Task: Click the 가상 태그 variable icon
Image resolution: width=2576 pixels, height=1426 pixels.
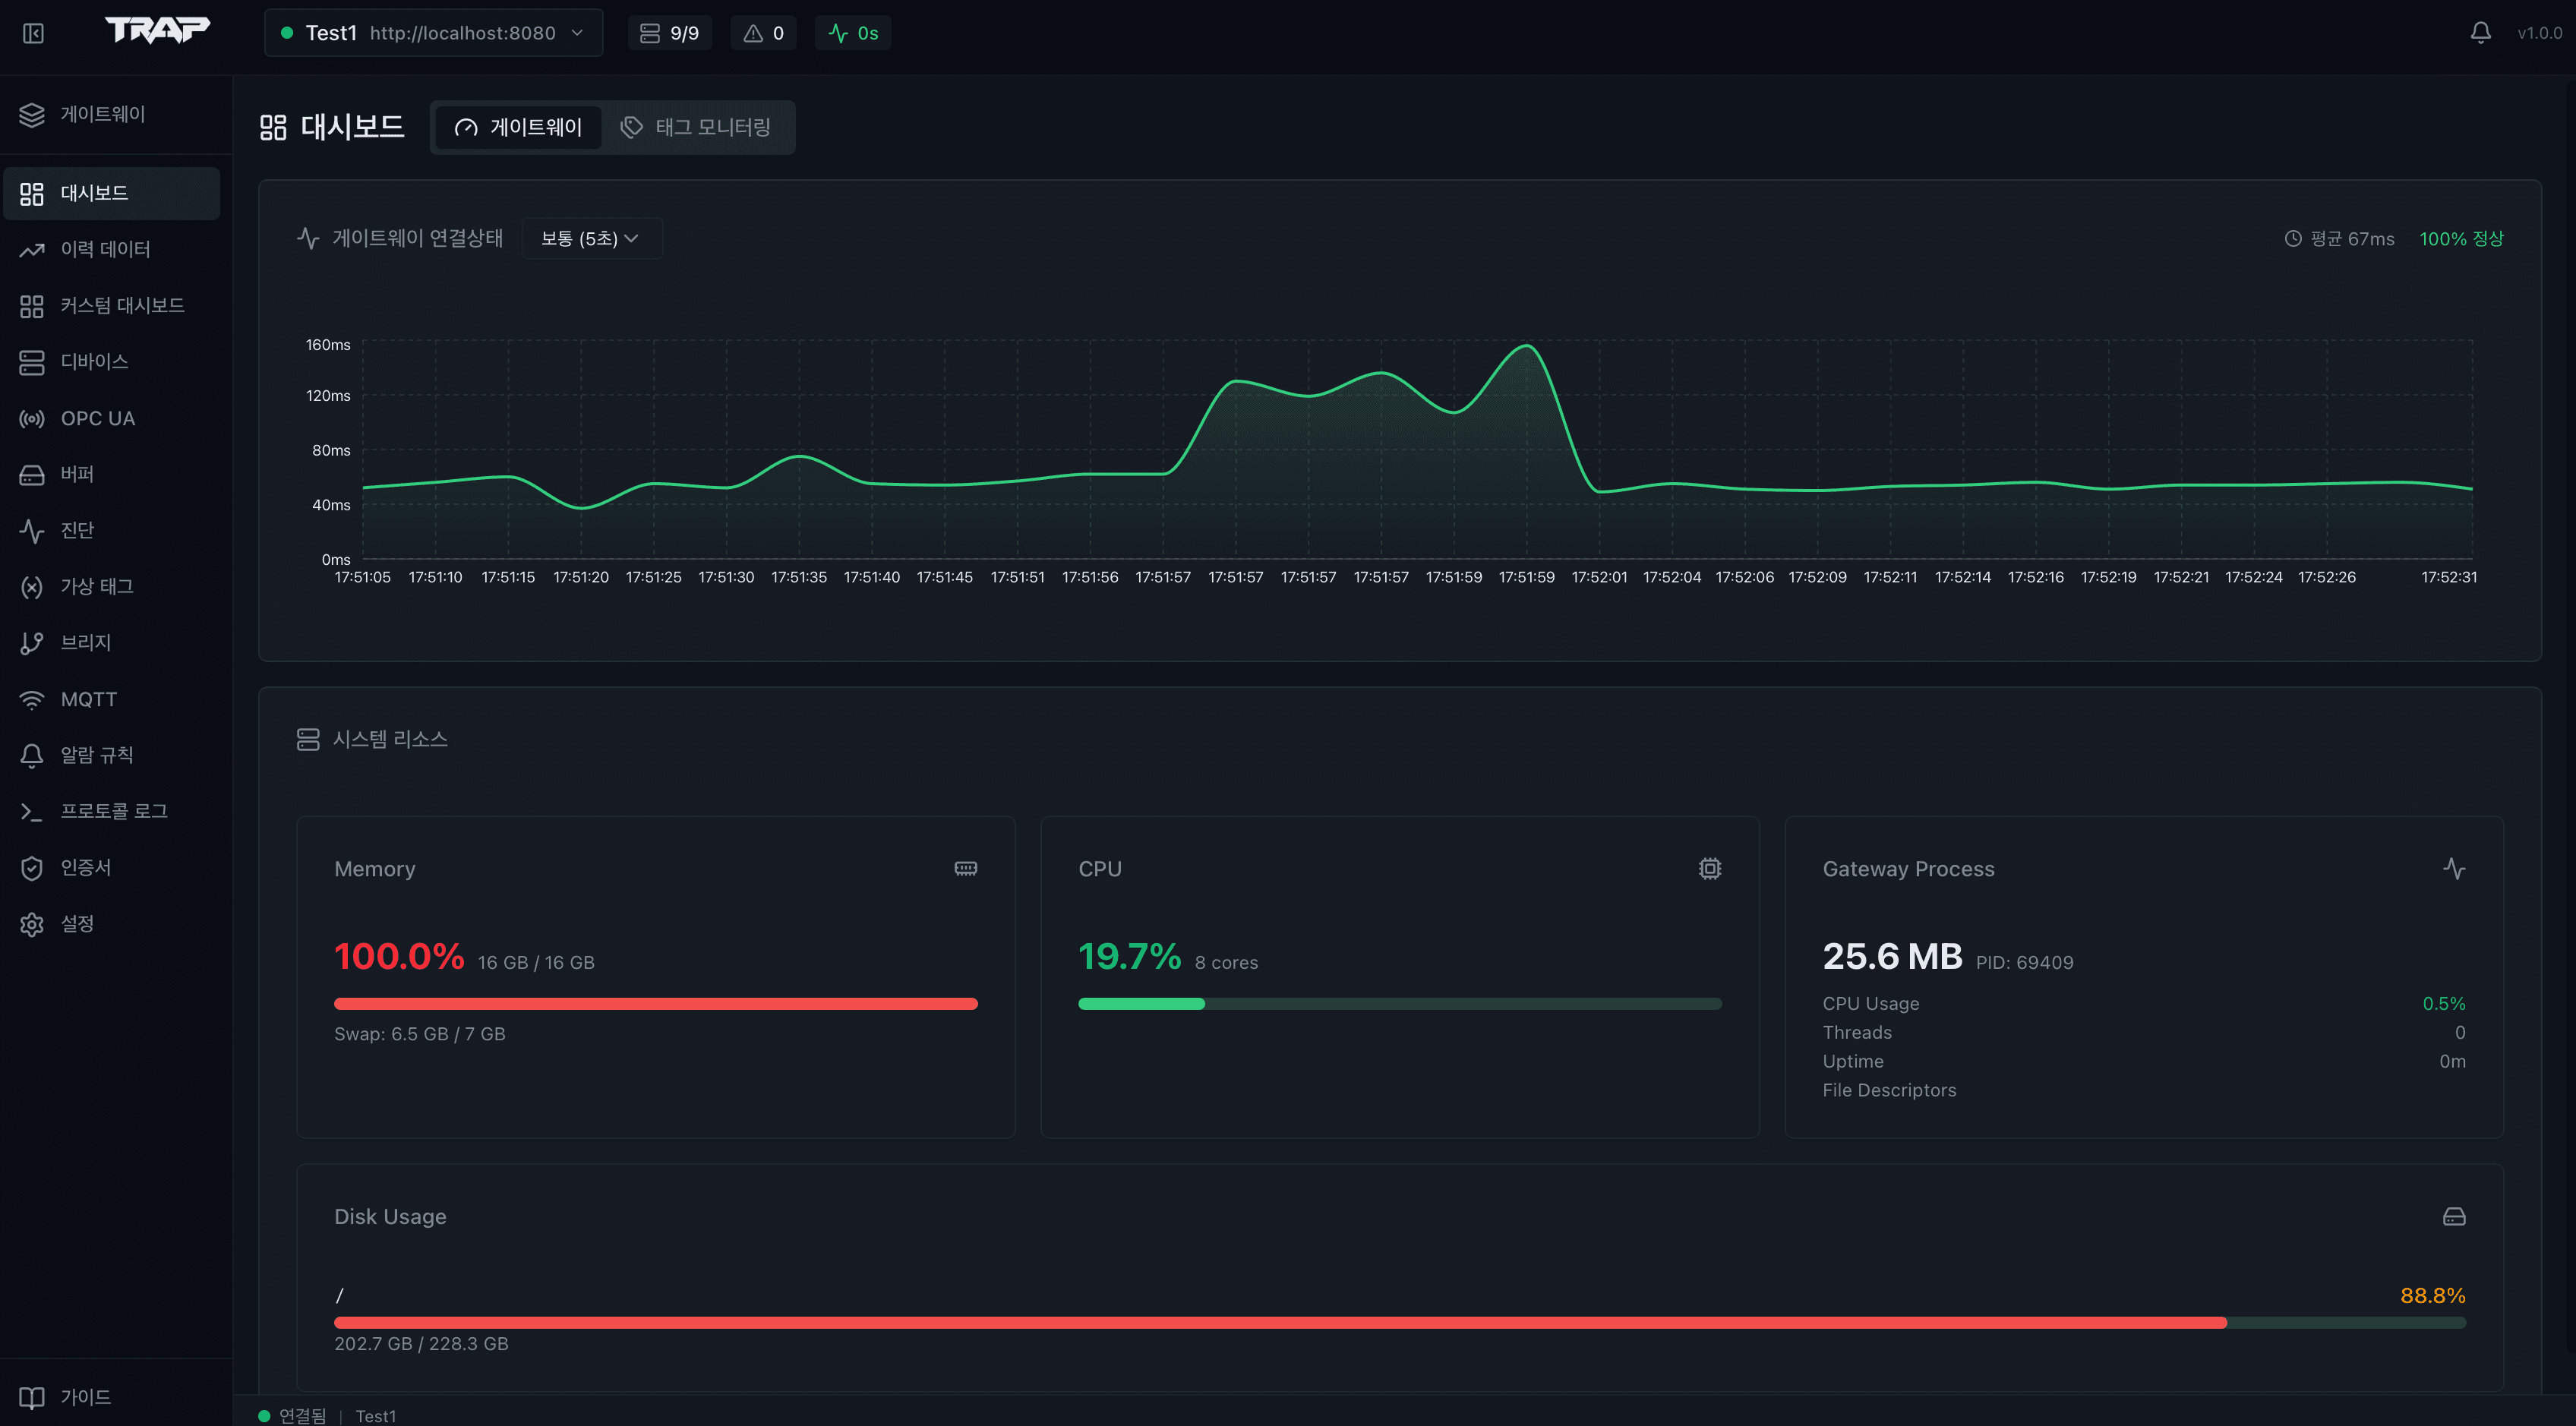Action: click(x=32, y=587)
